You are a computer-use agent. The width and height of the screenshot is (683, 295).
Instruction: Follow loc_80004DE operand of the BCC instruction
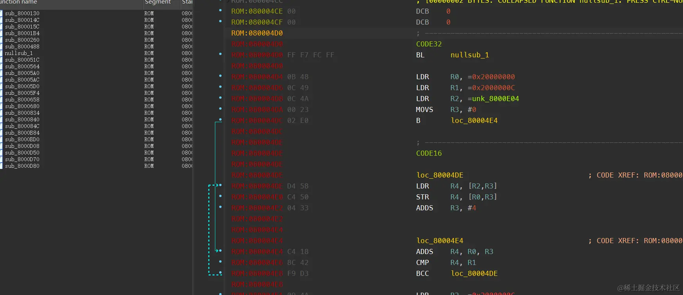474,274
